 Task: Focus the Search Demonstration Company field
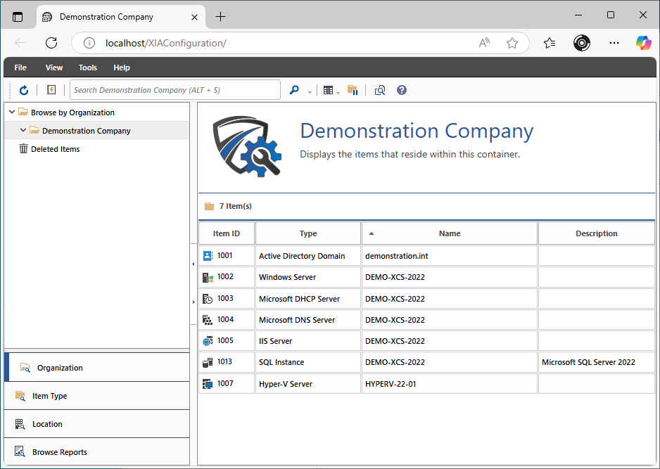[175, 89]
